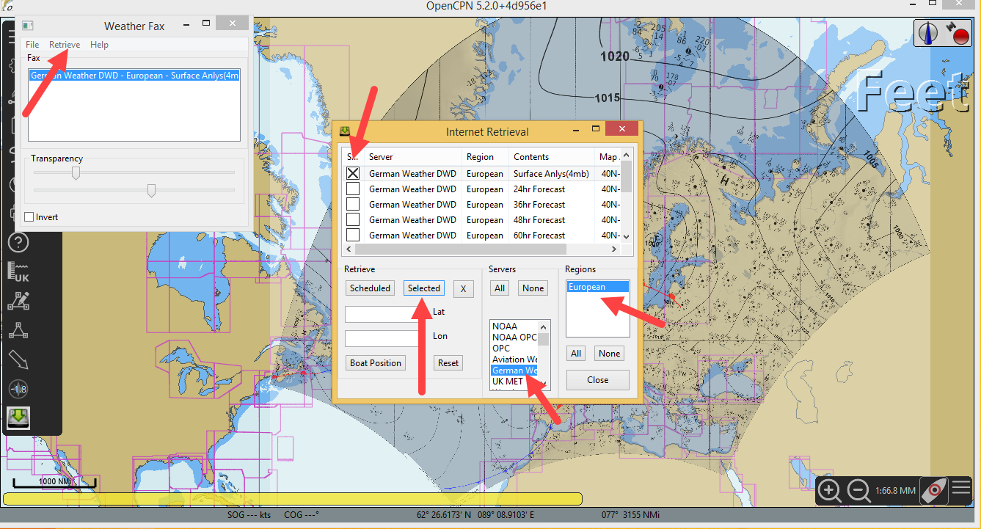Click the Selected retrieve button

[x=424, y=288]
